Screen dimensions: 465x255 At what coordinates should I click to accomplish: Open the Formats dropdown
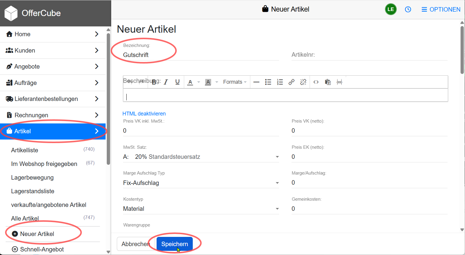[235, 82]
